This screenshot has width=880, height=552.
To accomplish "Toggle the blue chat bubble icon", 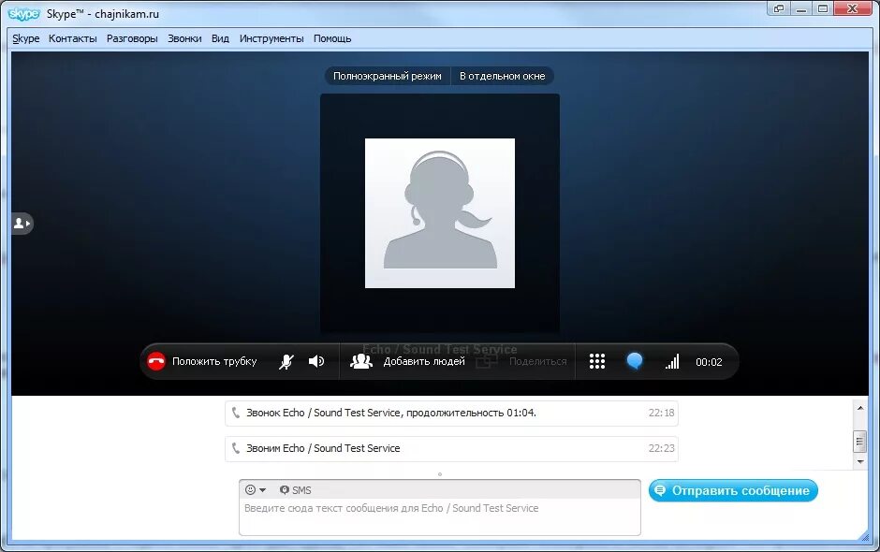I will (x=635, y=361).
